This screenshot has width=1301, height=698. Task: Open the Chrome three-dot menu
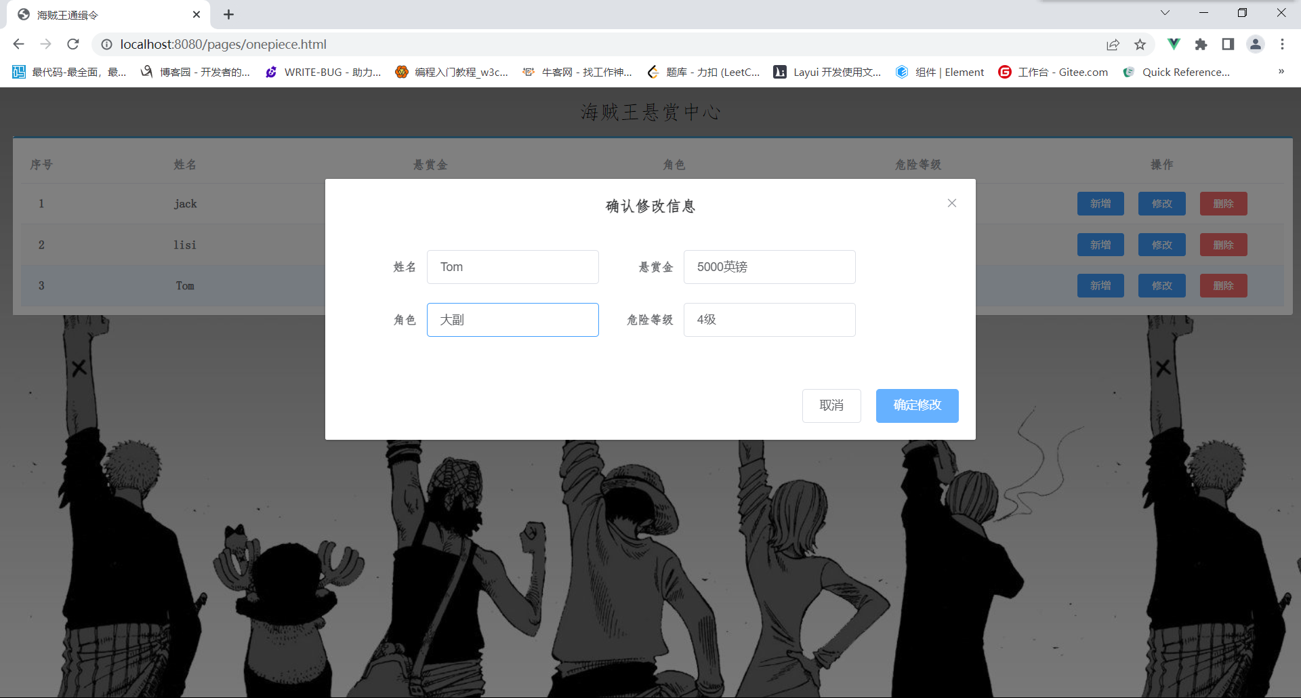coord(1282,44)
